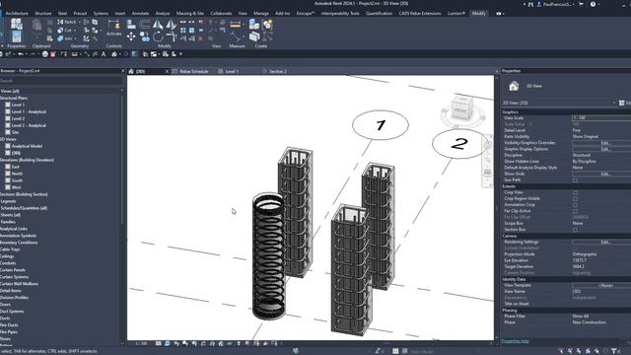Screen dimensions: 631x355
Task: Select the Trim/Extend to Corner tool
Action: (x=171, y=37)
